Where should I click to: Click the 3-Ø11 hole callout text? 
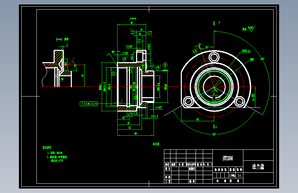(x=149, y=47)
